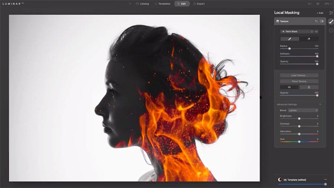Open Local Masking brush icon in sidebar
Screen dimensions: 334x188
point(331,21)
